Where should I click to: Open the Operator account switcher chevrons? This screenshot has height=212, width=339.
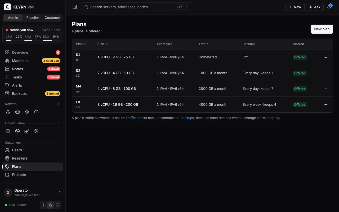coord(59,193)
